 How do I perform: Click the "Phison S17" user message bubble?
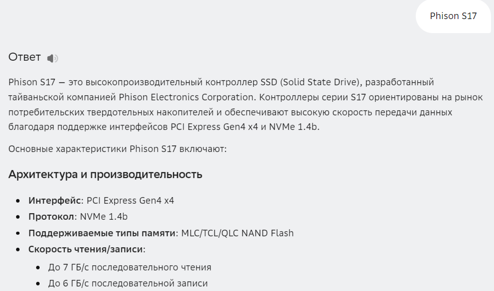tap(453, 16)
